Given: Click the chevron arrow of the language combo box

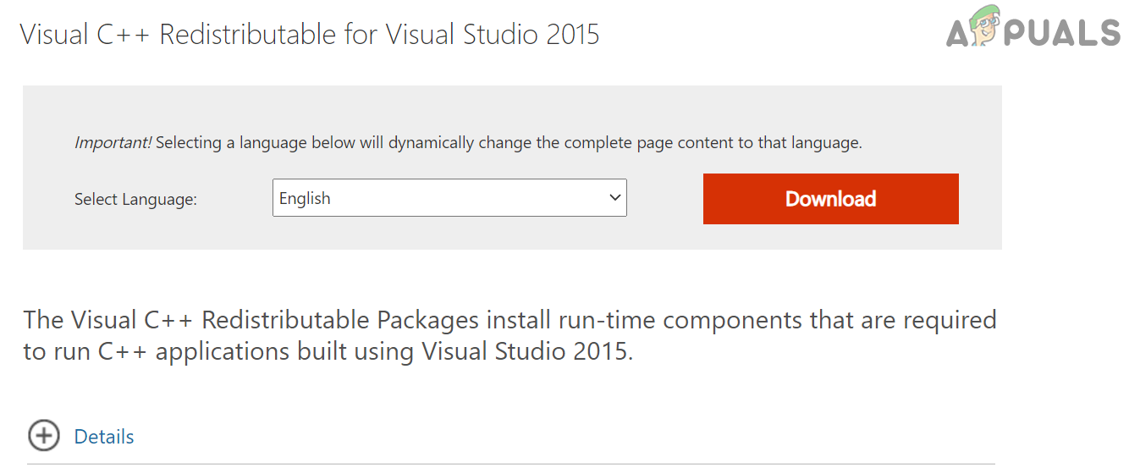Looking at the screenshot, I should [614, 198].
